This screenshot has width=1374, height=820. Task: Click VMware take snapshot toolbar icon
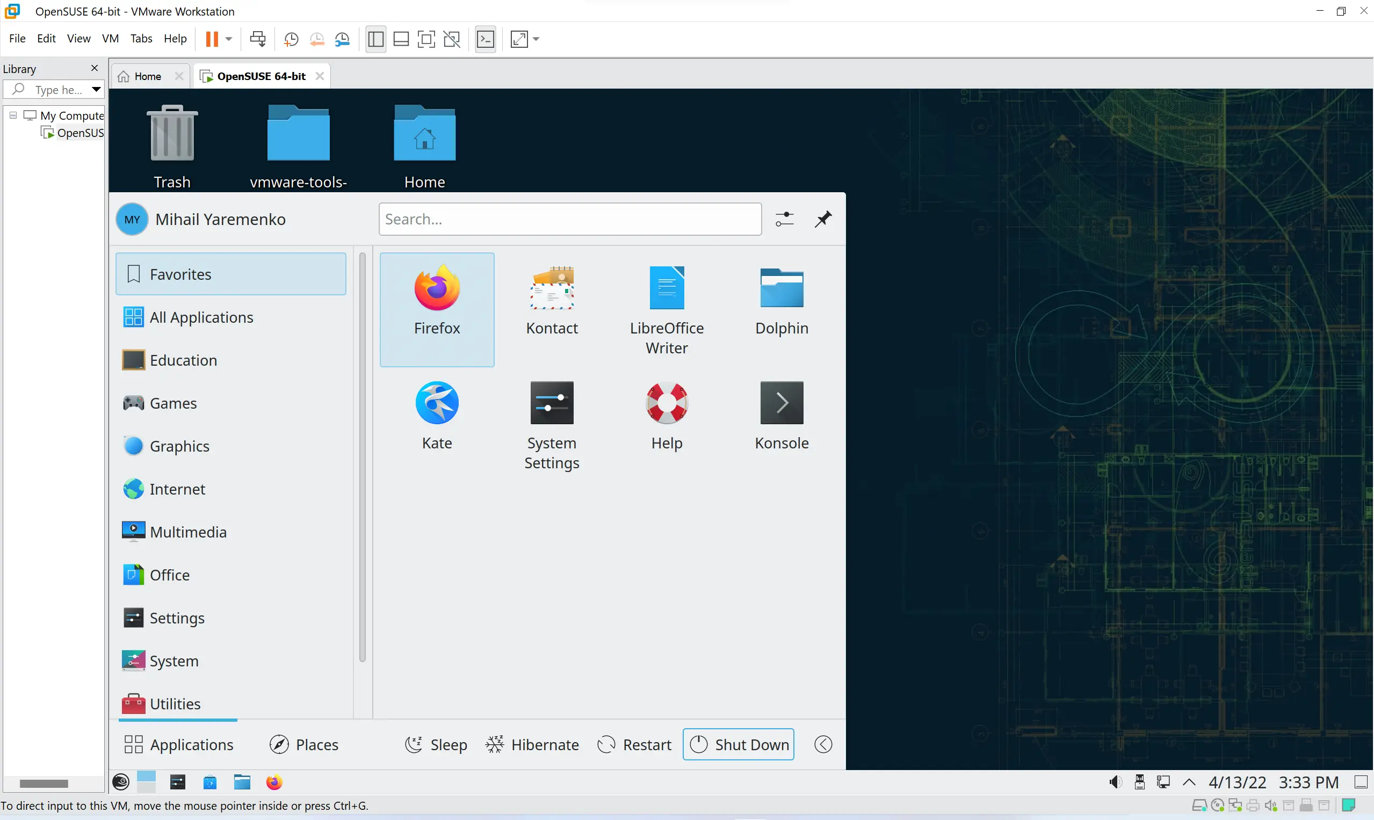291,39
